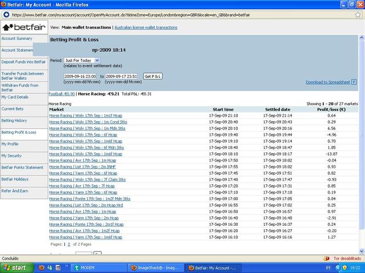Image resolution: width=365 pixels, height=273 pixels.
Task: Open the Windows Start menu
Action: 17,268
